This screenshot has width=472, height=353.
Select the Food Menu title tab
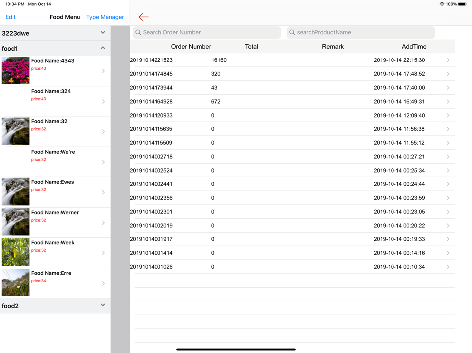65,17
